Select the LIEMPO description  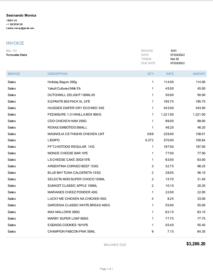(x=54, y=140)
